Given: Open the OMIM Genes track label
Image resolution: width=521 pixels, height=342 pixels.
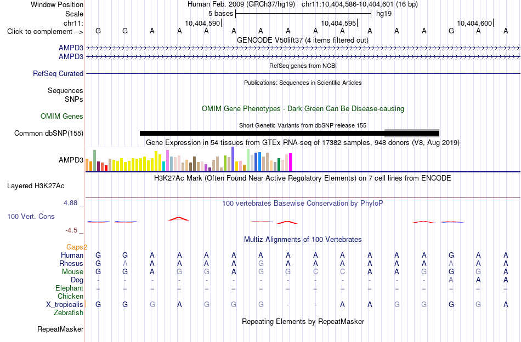Looking at the screenshot, I should [62, 117].
